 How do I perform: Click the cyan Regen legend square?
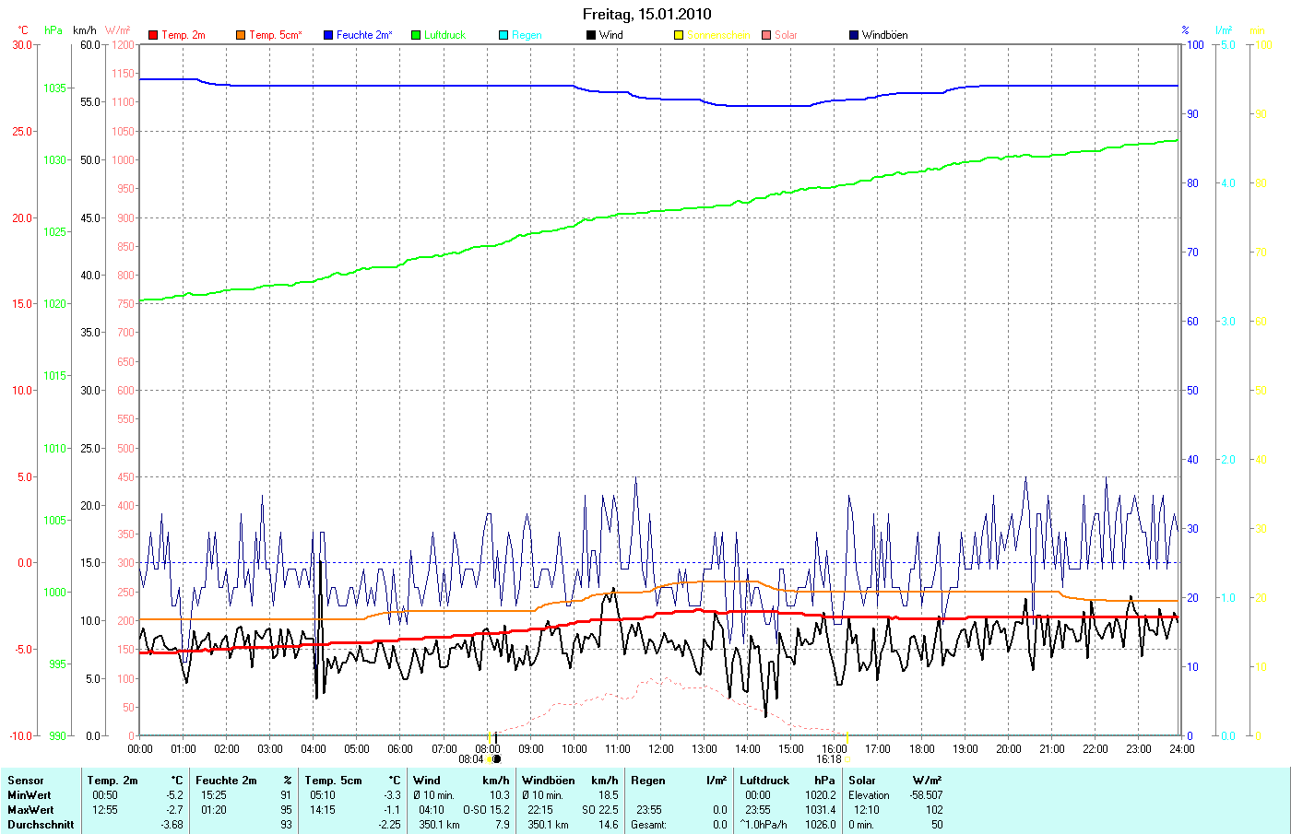point(503,35)
